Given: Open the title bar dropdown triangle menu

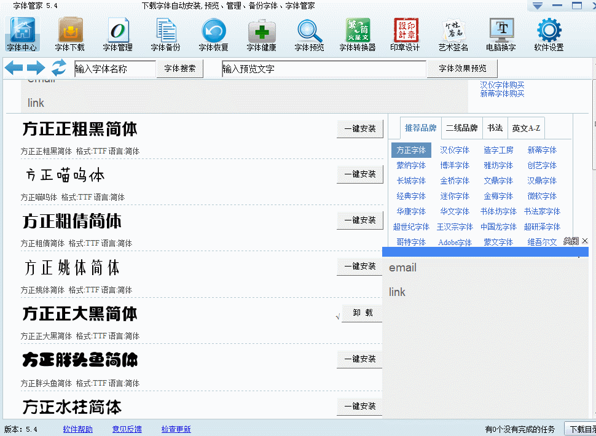Looking at the screenshot, I should [537, 6].
